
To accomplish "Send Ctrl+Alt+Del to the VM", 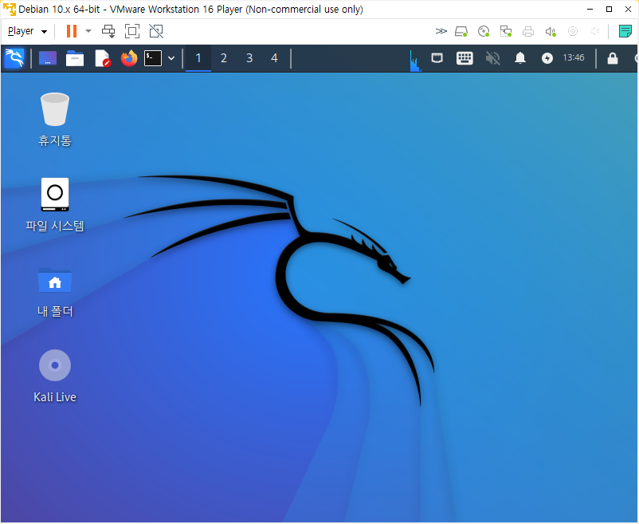I will point(108,31).
